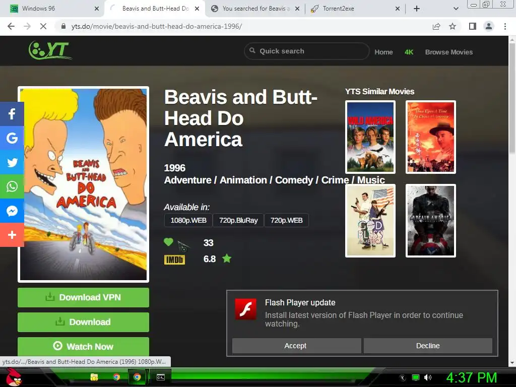
Task: Go back in browser history
Action: [x=11, y=26]
